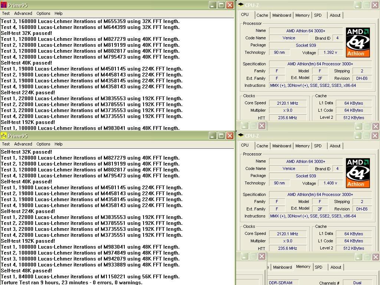This screenshot has height=285, width=380.
Task: Minimize the upper Prime95 window
Action: 213,5
